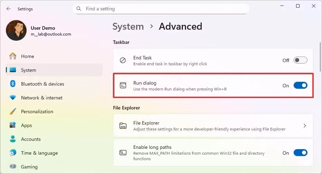Image resolution: width=322 pixels, height=174 pixels.
Task: Click the Accounts person icon
Action: (x=13, y=139)
